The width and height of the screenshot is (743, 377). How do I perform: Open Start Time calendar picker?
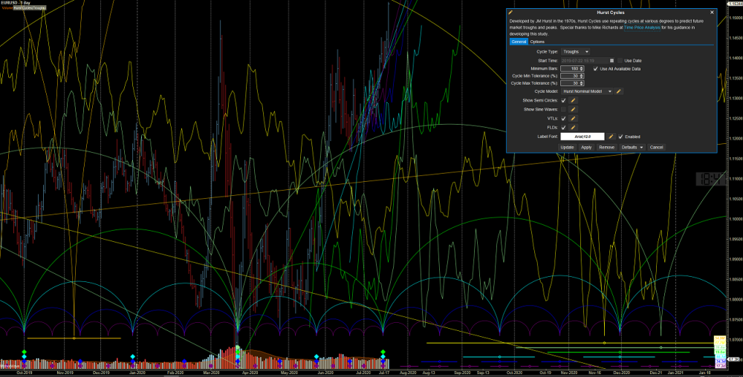click(611, 60)
